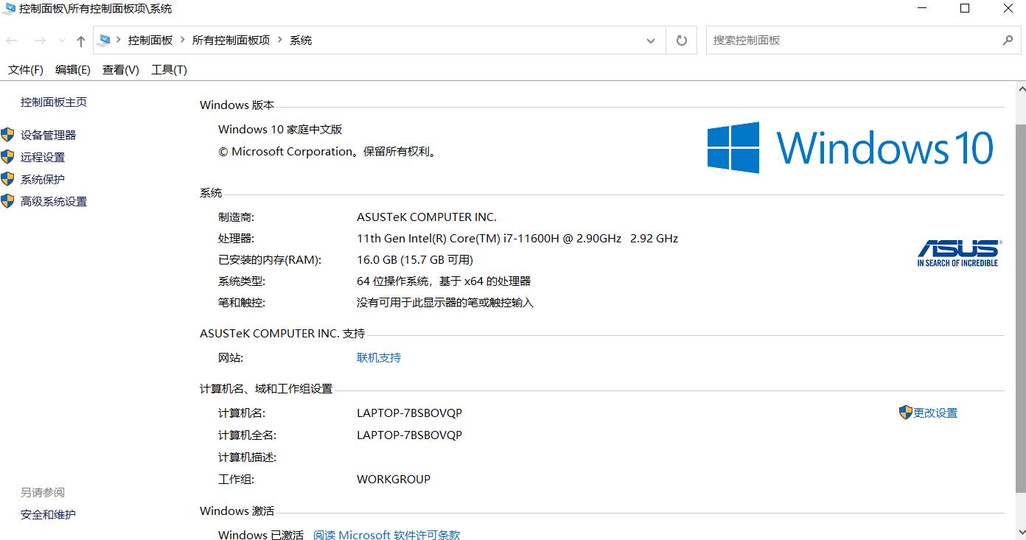Viewport: 1026px width, 540px height.
Task: Maximize the window
Action: [965, 9]
